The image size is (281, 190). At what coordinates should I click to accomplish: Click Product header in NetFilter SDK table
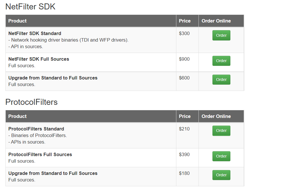(x=17, y=21)
